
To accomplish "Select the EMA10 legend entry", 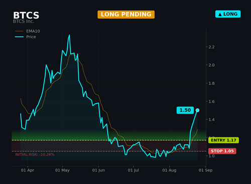I will coord(28,31).
